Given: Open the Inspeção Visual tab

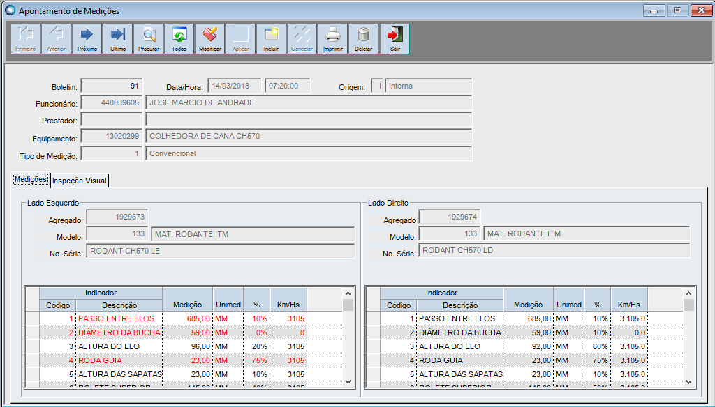Looking at the screenshot, I should 80,181.
